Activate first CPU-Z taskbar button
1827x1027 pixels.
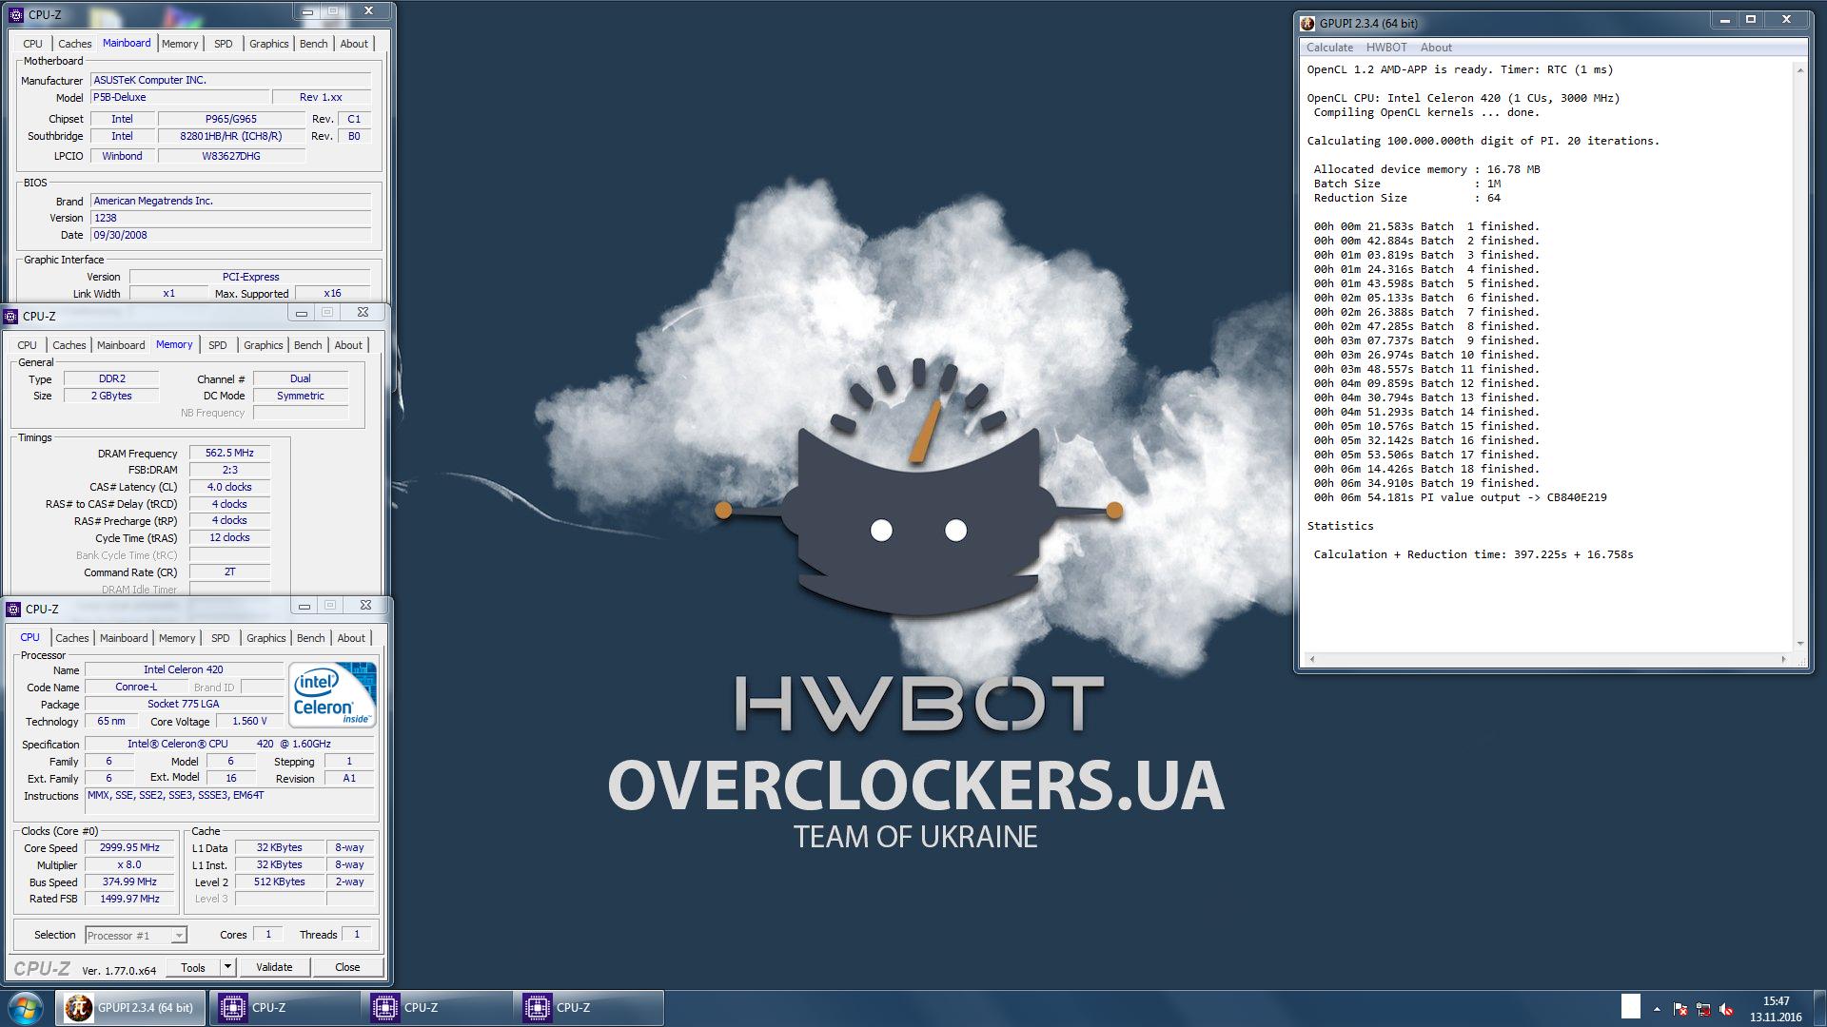pyautogui.click(x=285, y=1008)
